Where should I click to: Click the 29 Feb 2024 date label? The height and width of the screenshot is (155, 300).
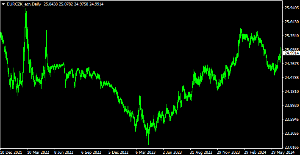point(255,152)
